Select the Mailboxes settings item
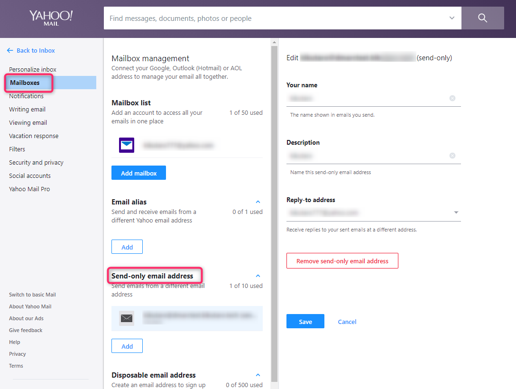This screenshot has width=516, height=389. click(x=51, y=83)
